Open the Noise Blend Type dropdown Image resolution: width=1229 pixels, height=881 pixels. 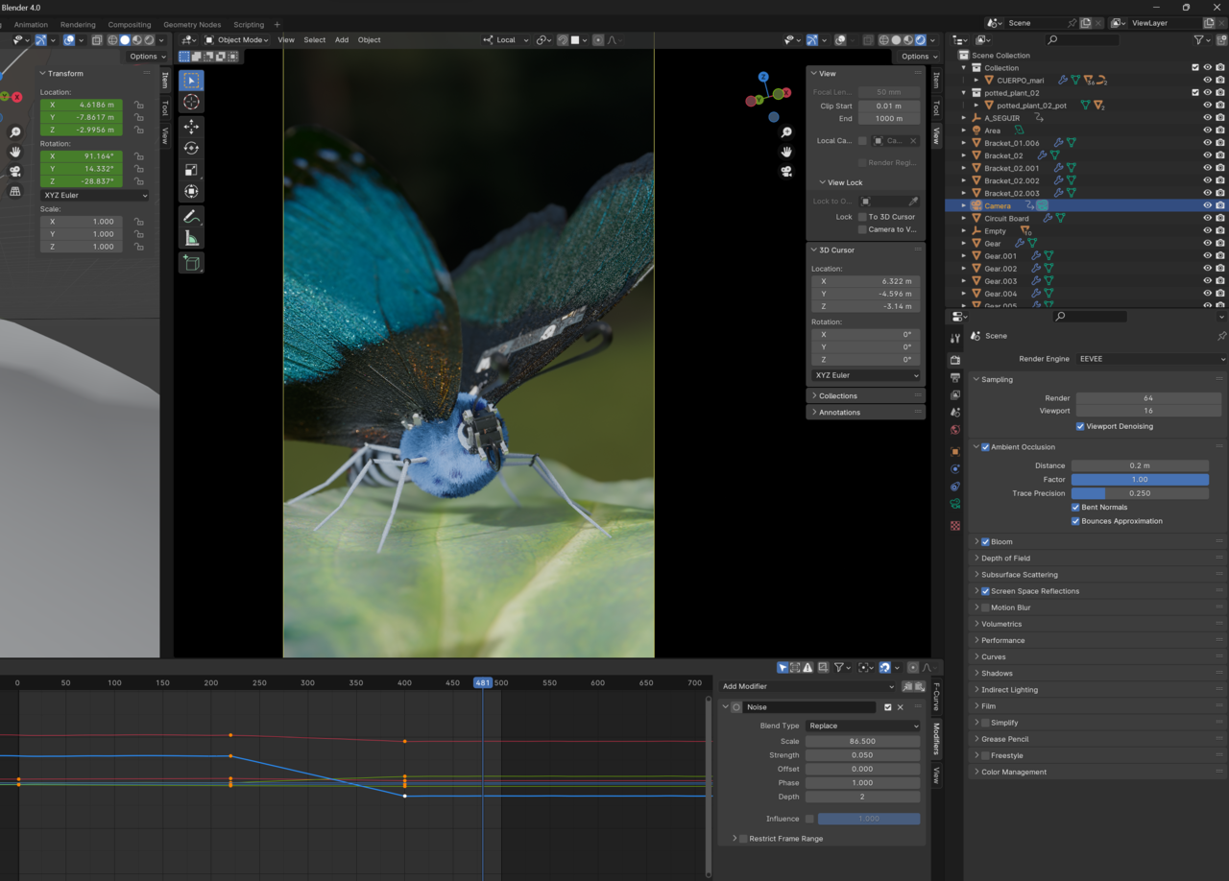click(862, 726)
